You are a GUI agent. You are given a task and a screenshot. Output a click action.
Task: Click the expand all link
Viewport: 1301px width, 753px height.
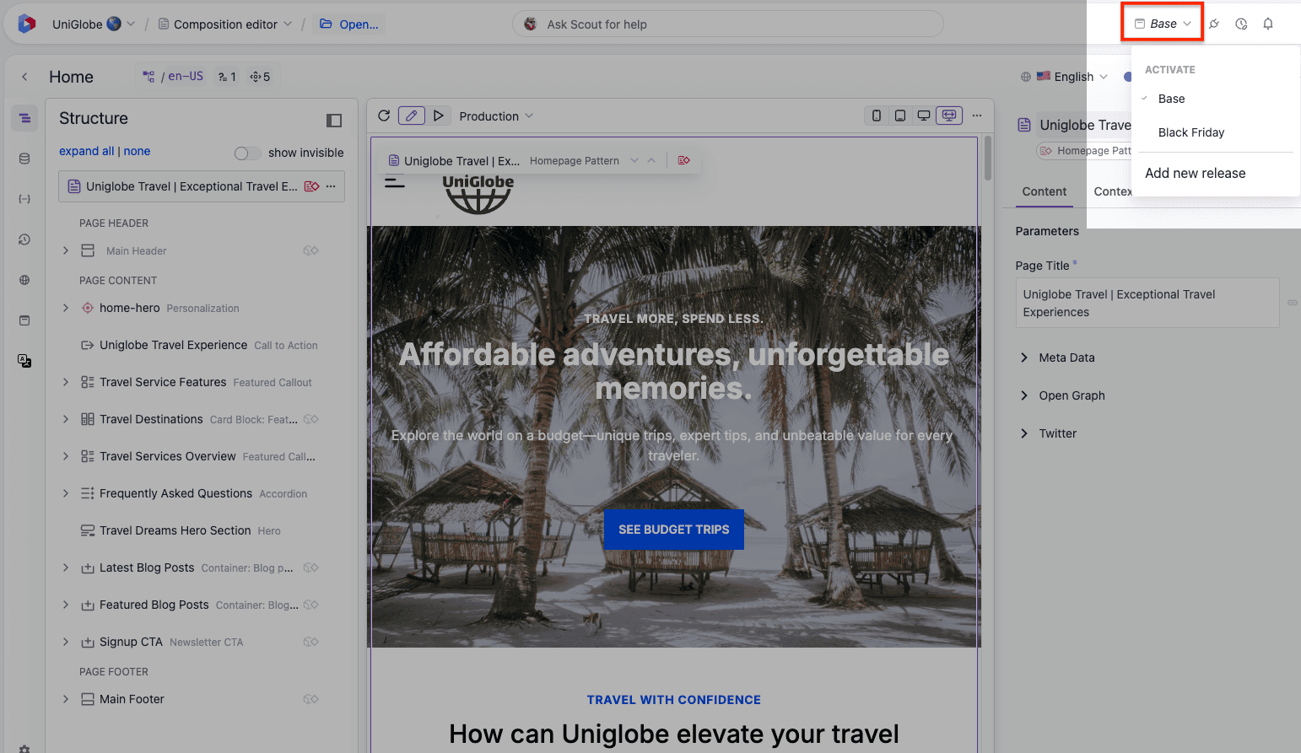point(87,151)
